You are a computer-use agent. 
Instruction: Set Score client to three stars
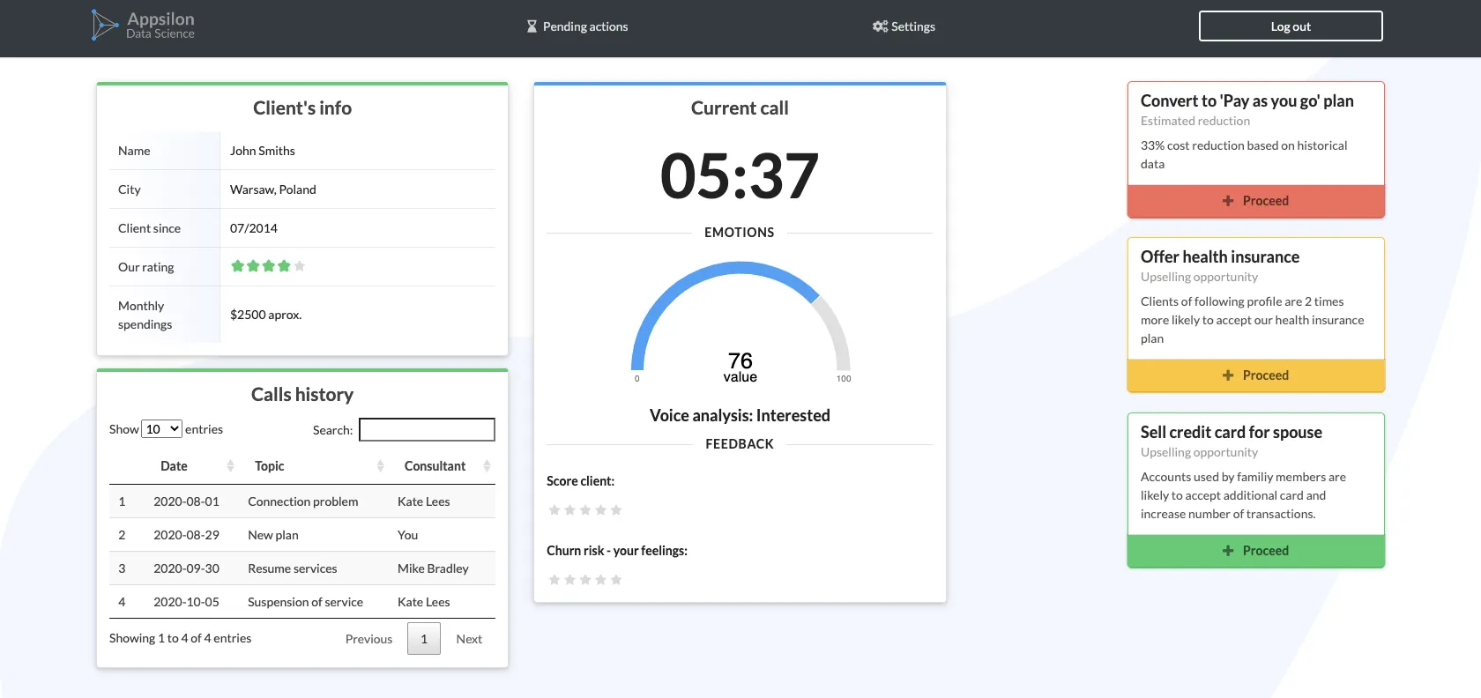pos(585,510)
